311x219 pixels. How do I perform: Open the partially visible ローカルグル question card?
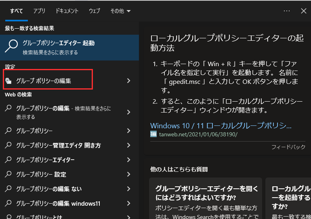pyautogui.click(x=288, y=198)
